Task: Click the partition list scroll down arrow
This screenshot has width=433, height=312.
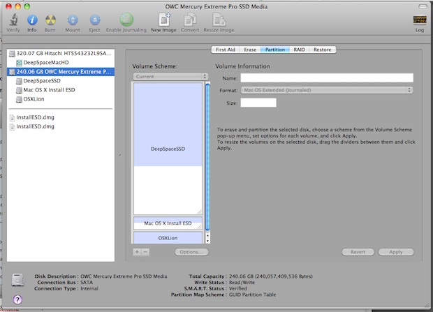Action: 207,241
